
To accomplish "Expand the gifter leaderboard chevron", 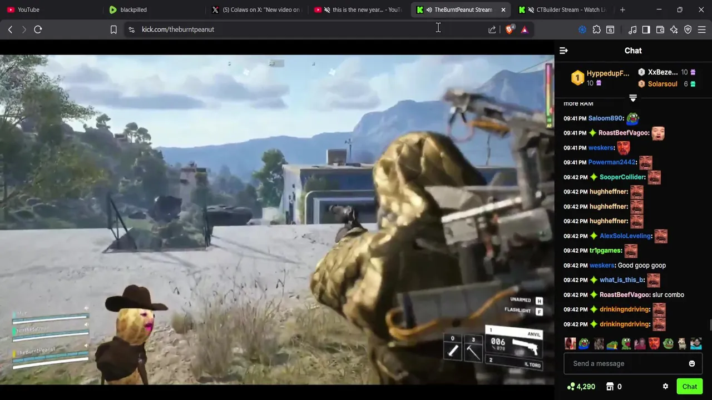I will (632, 98).
